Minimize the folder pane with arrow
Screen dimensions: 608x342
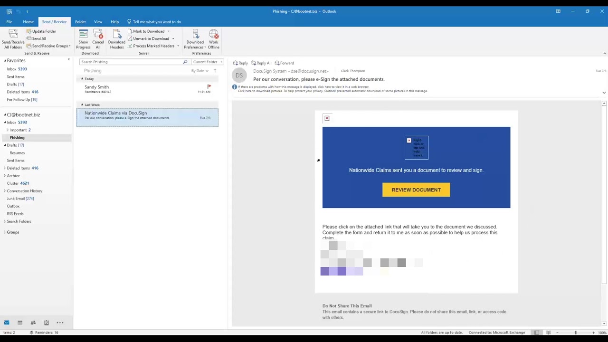[x=68, y=59]
